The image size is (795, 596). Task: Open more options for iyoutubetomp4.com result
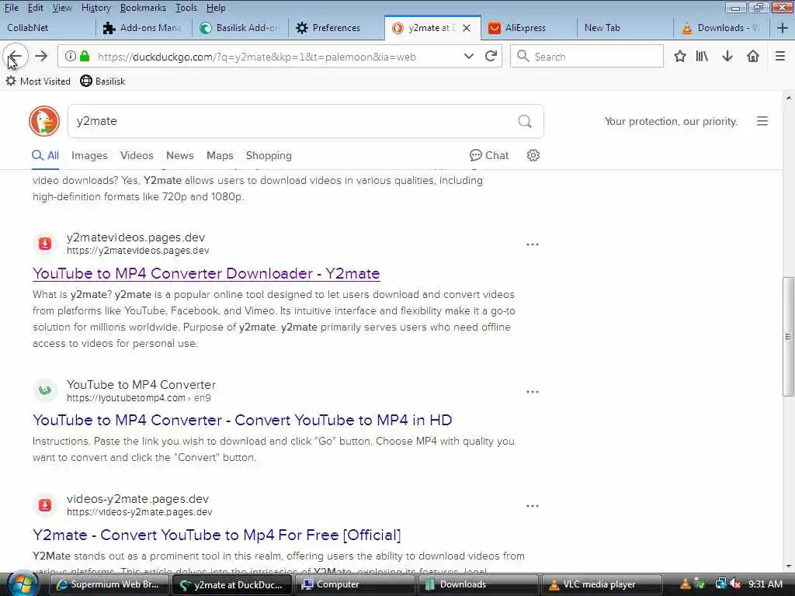coord(533,392)
